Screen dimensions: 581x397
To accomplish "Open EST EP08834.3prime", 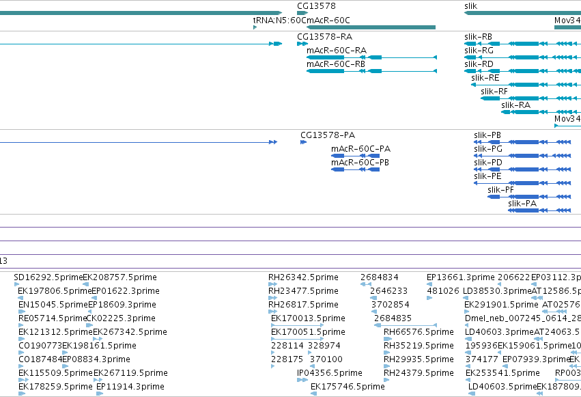I will click(96, 359).
